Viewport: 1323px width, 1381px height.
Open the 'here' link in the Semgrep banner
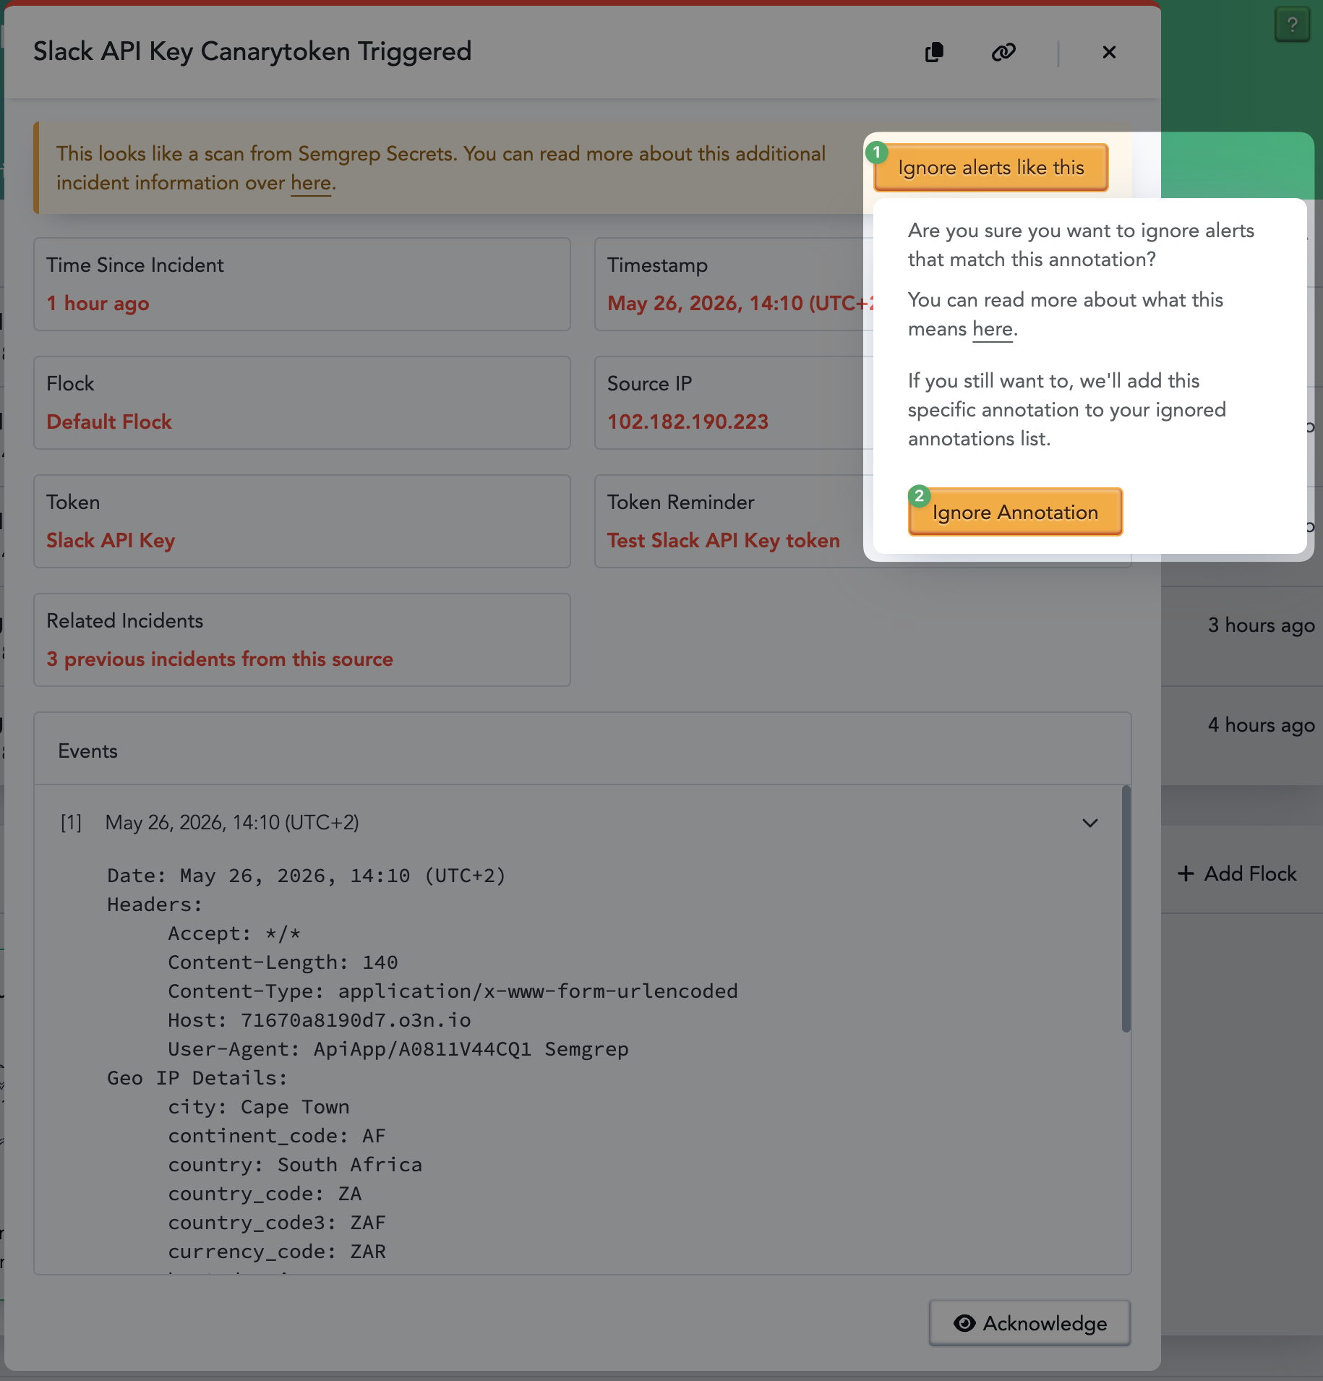coord(311,183)
